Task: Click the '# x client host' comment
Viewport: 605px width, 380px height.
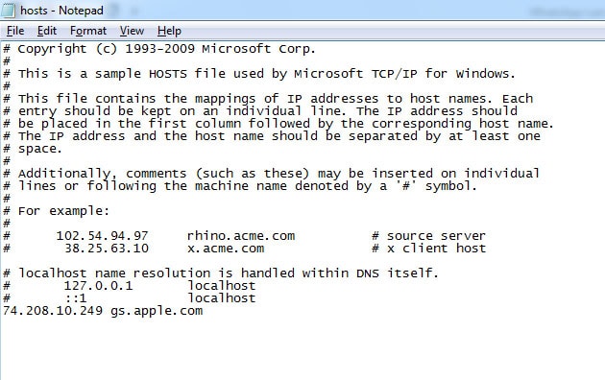Action: 428,249
